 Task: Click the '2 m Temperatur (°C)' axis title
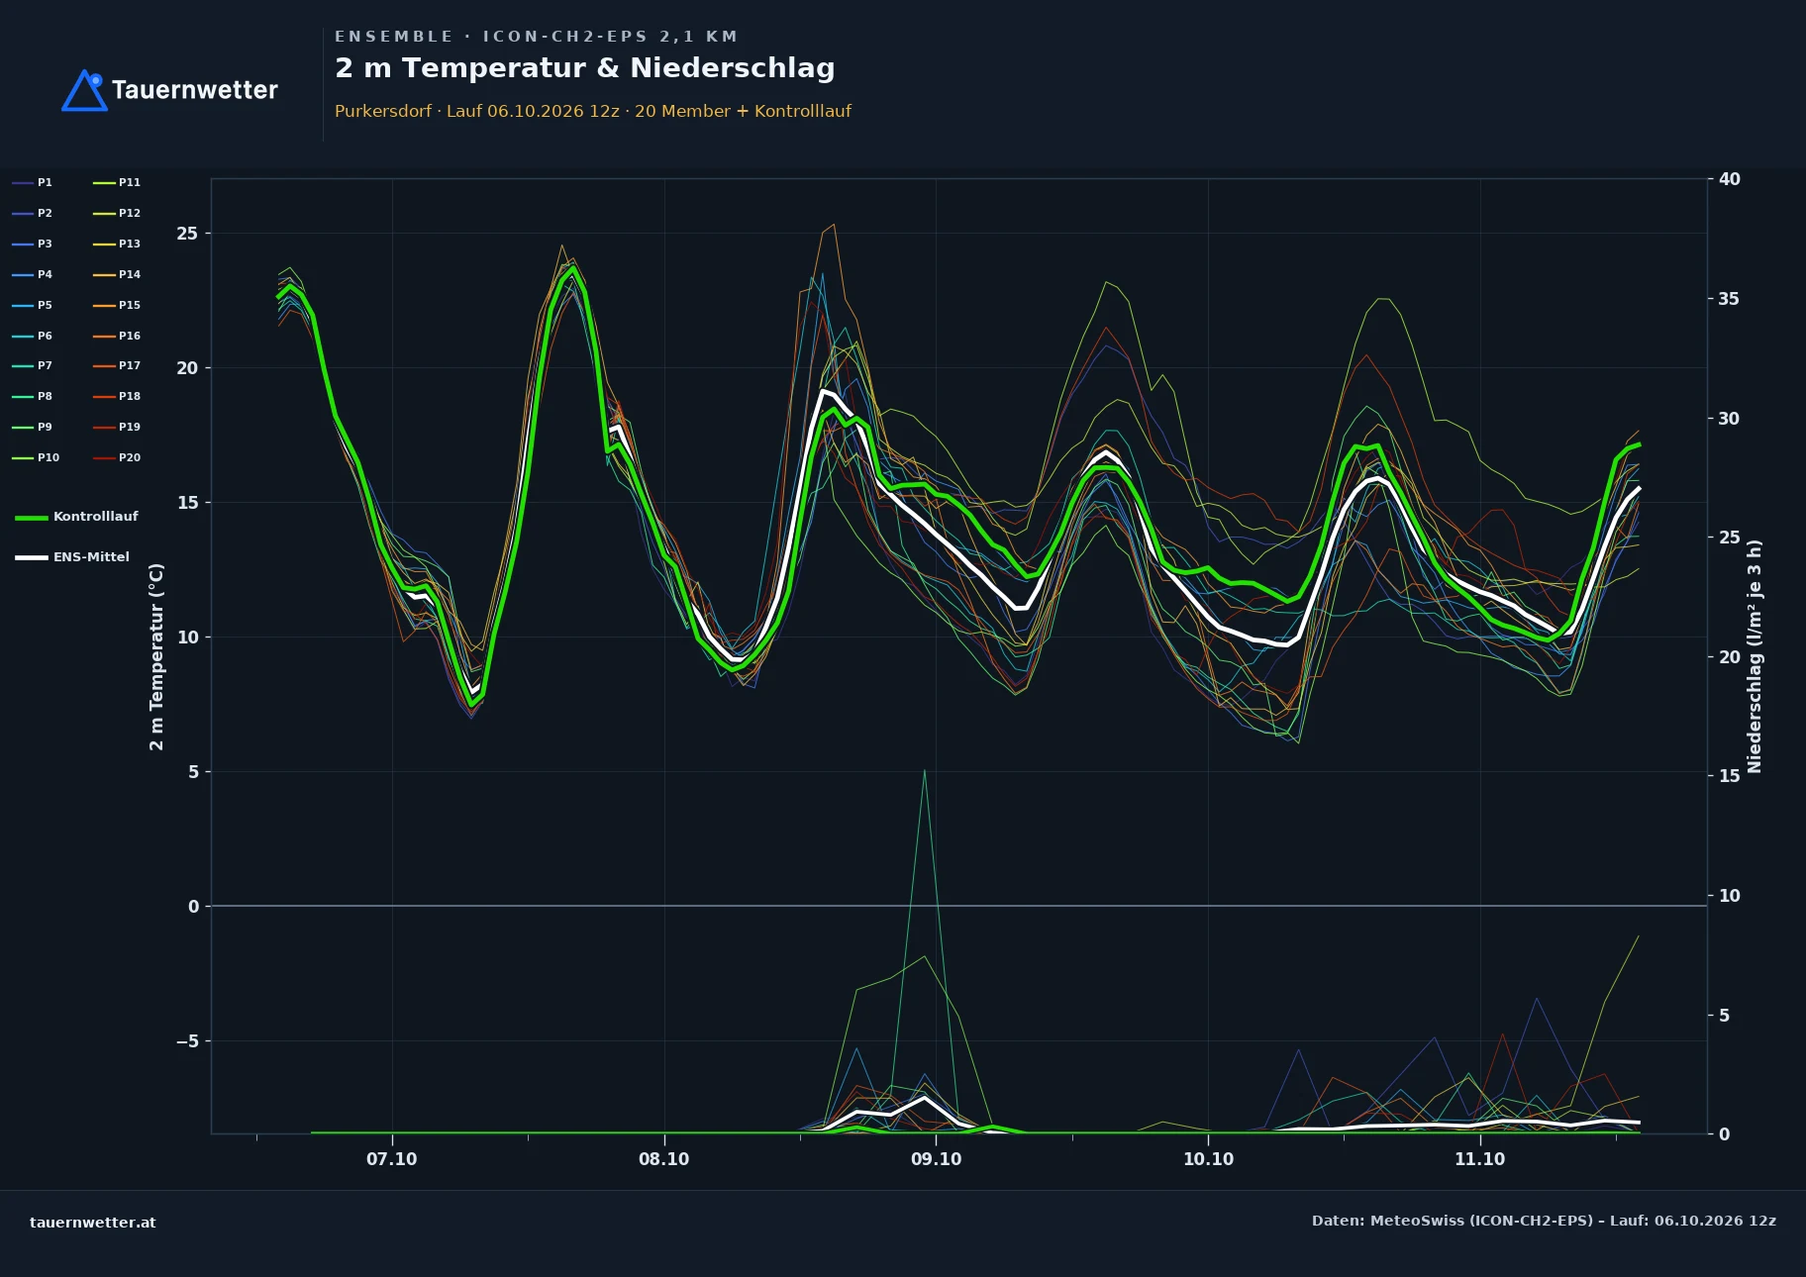pyautogui.click(x=156, y=656)
